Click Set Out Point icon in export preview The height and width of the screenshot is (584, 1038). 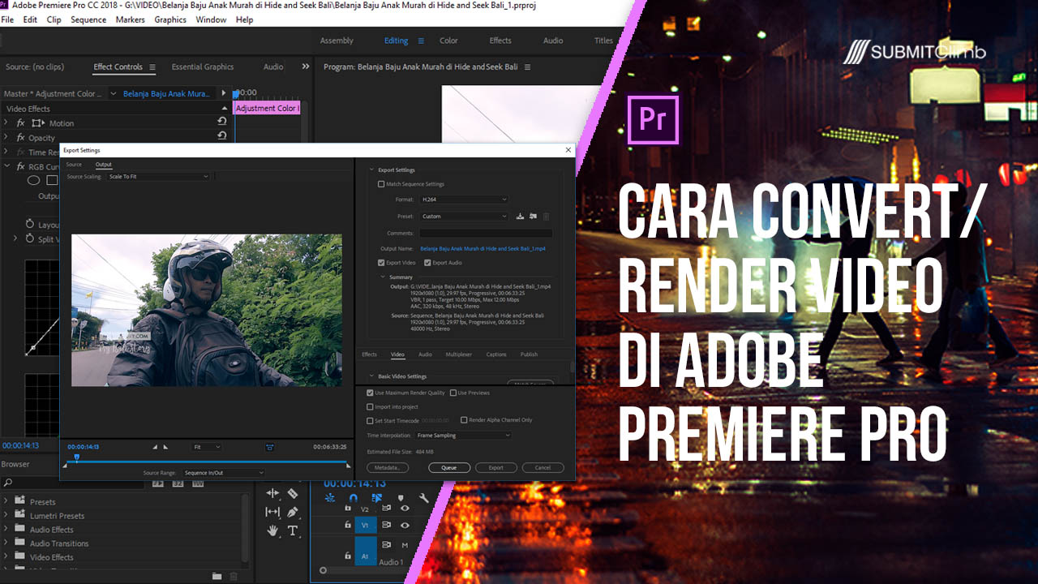[x=166, y=447]
